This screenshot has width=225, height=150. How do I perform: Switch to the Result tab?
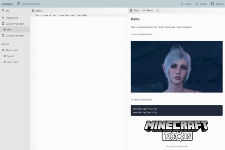click(148, 10)
